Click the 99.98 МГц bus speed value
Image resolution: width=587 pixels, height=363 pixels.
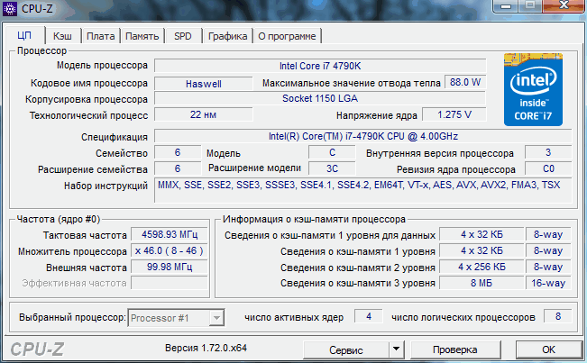(x=170, y=267)
